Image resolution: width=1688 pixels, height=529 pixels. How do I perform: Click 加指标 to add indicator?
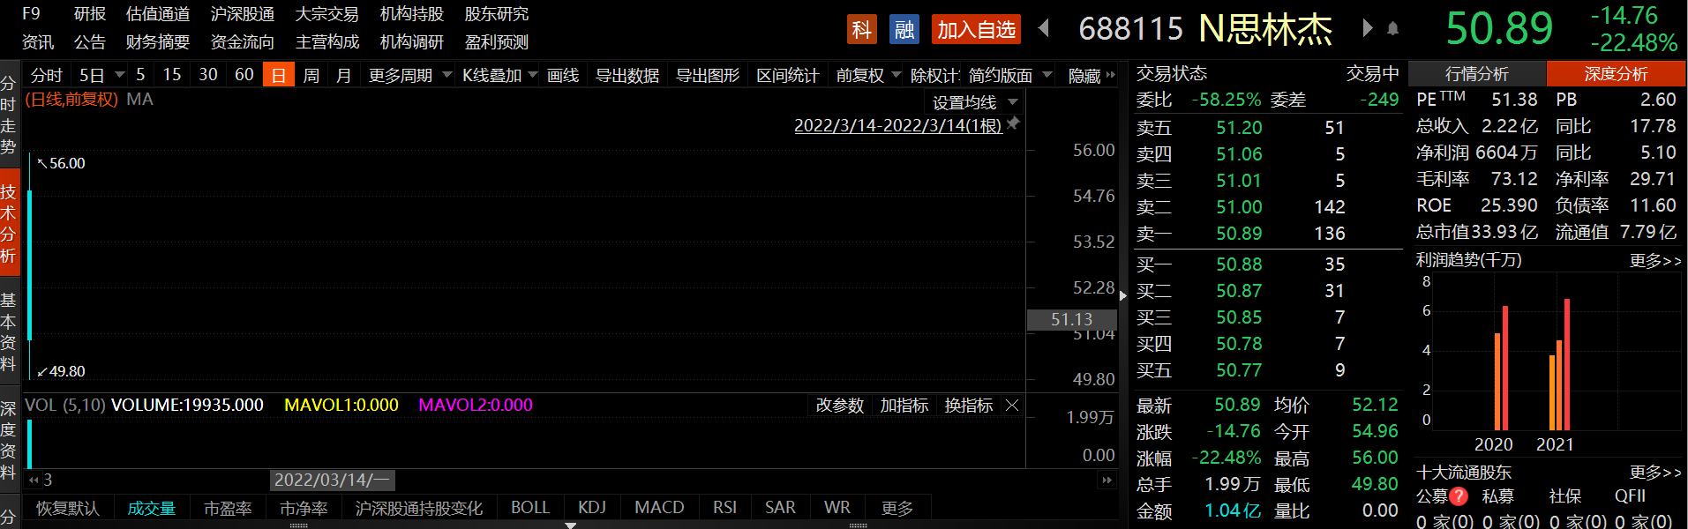904,405
